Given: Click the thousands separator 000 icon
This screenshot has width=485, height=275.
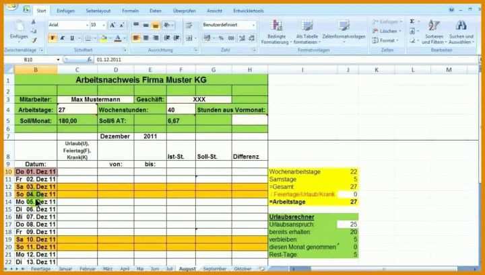Looking at the screenshot, I should pyautogui.click(x=231, y=38).
